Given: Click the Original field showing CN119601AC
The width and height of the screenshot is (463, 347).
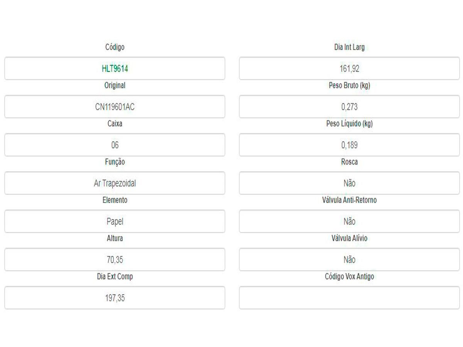Looking at the screenshot, I should pyautogui.click(x=115, y=107).
